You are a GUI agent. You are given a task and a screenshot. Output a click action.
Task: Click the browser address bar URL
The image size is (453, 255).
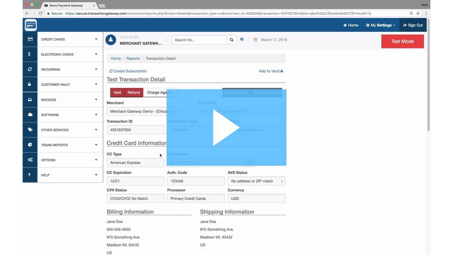218,13
